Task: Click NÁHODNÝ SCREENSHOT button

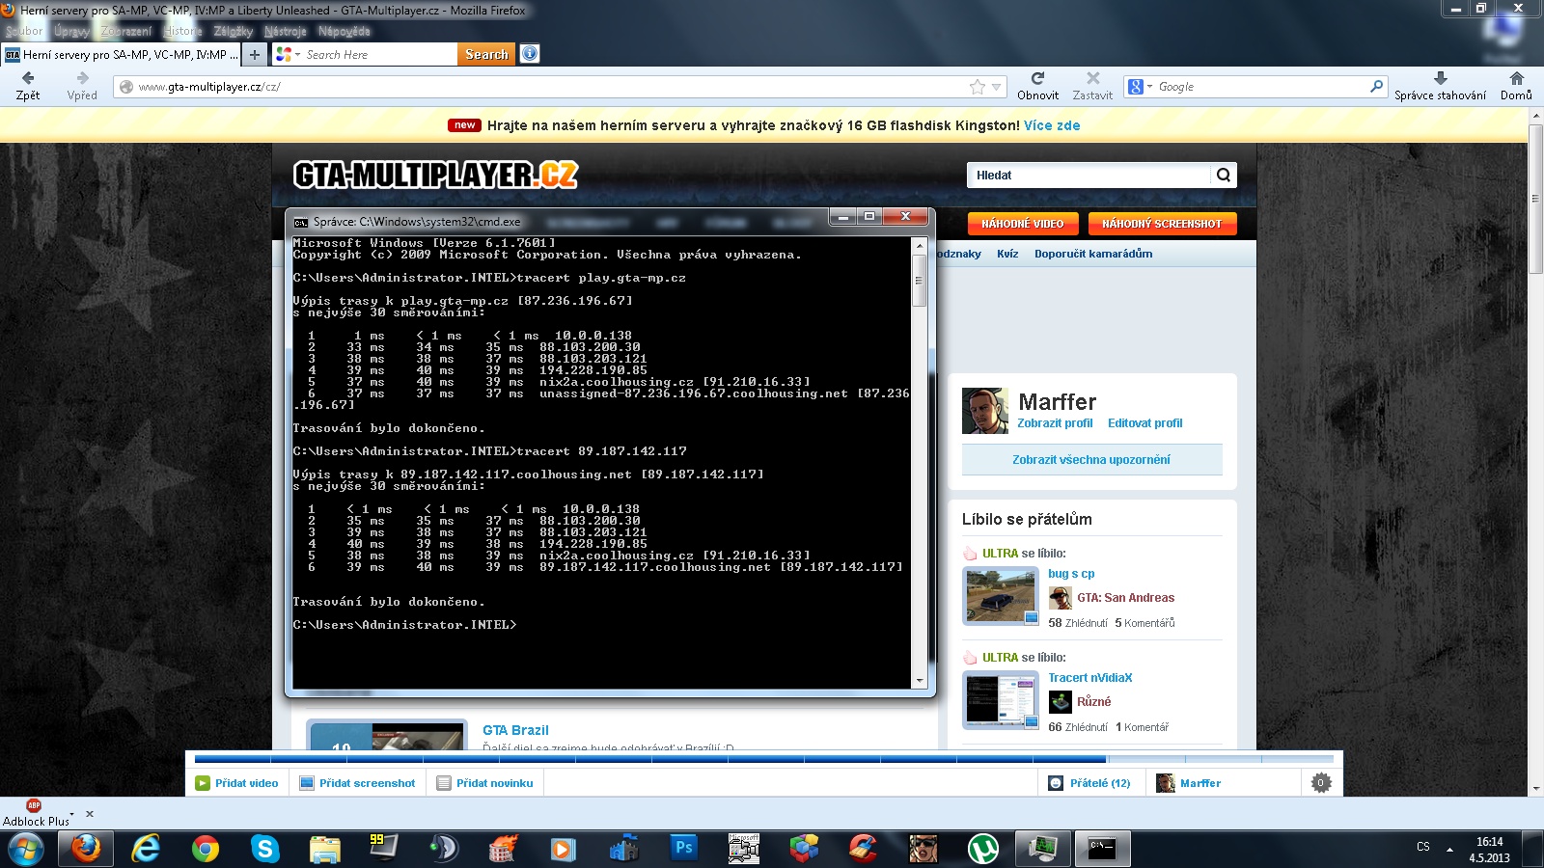Action: pyautogui.click(x=1162, y=224)
